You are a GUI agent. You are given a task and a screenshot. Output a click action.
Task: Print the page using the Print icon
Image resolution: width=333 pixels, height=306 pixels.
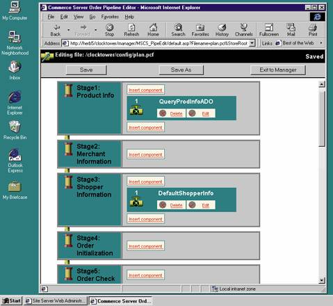tap(313, 30)
